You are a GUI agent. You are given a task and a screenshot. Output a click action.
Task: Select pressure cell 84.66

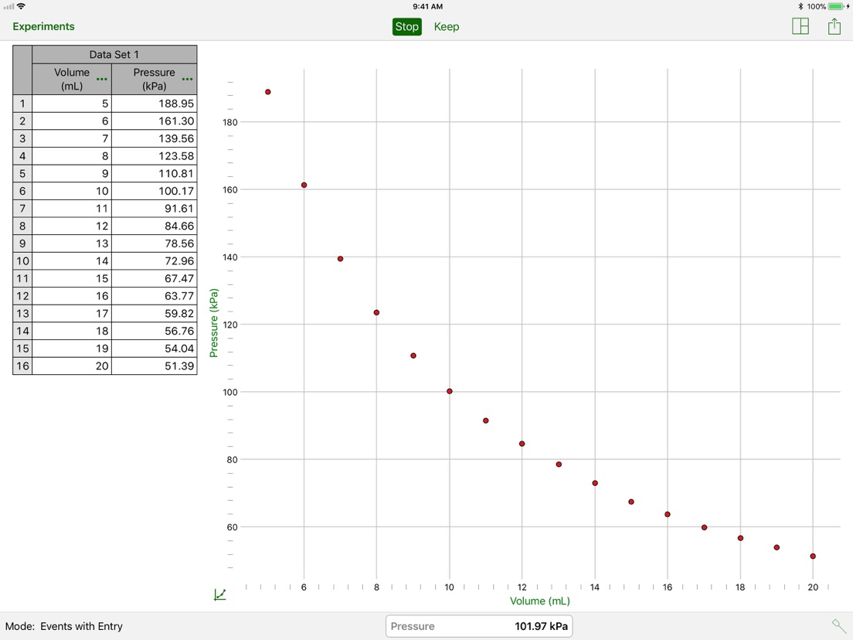(155, 226)
